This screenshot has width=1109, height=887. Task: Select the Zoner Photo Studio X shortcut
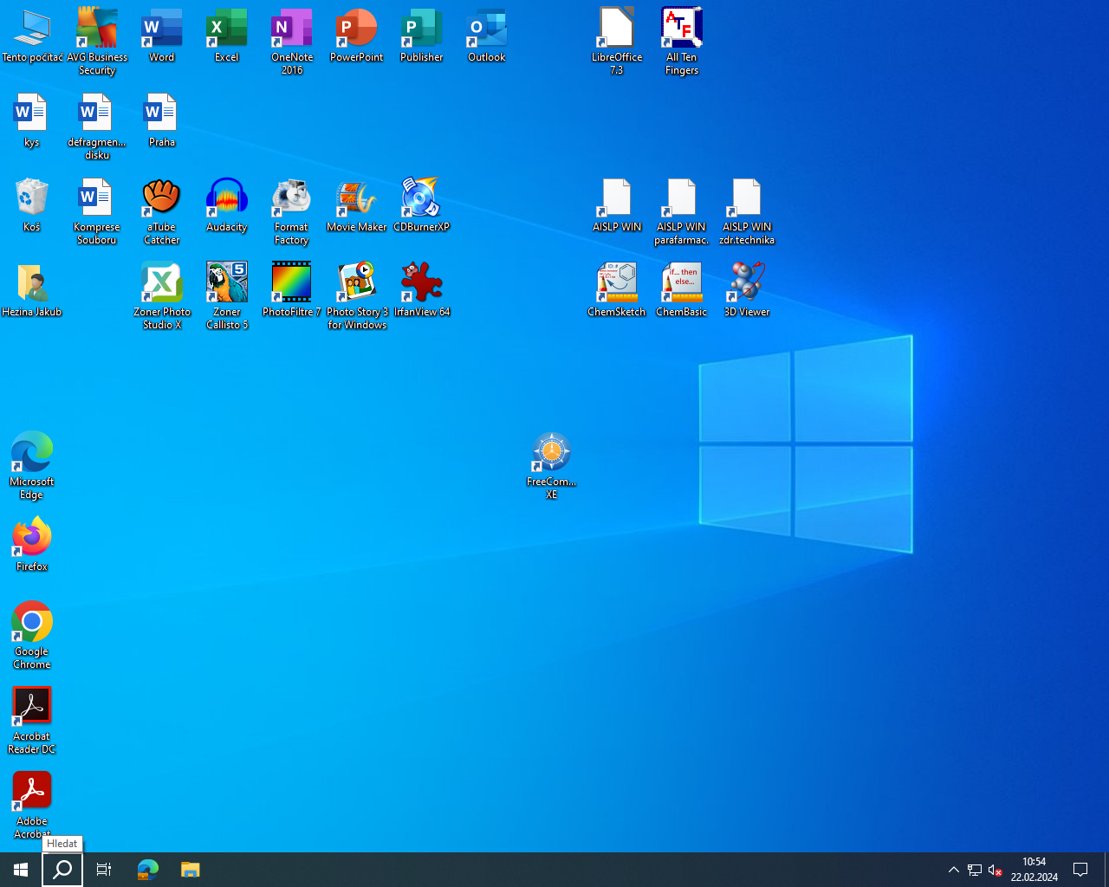tap(162, 296)
